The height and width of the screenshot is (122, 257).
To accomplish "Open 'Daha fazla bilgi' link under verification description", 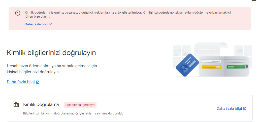I will click(21, 82).
